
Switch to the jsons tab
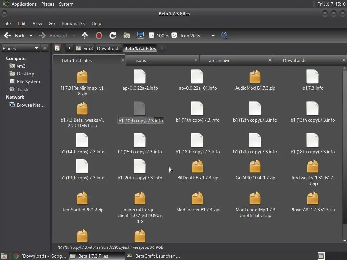coord(163,60)
